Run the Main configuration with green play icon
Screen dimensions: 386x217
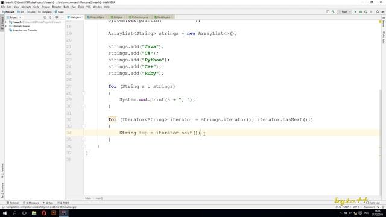(x=355, y=12)
